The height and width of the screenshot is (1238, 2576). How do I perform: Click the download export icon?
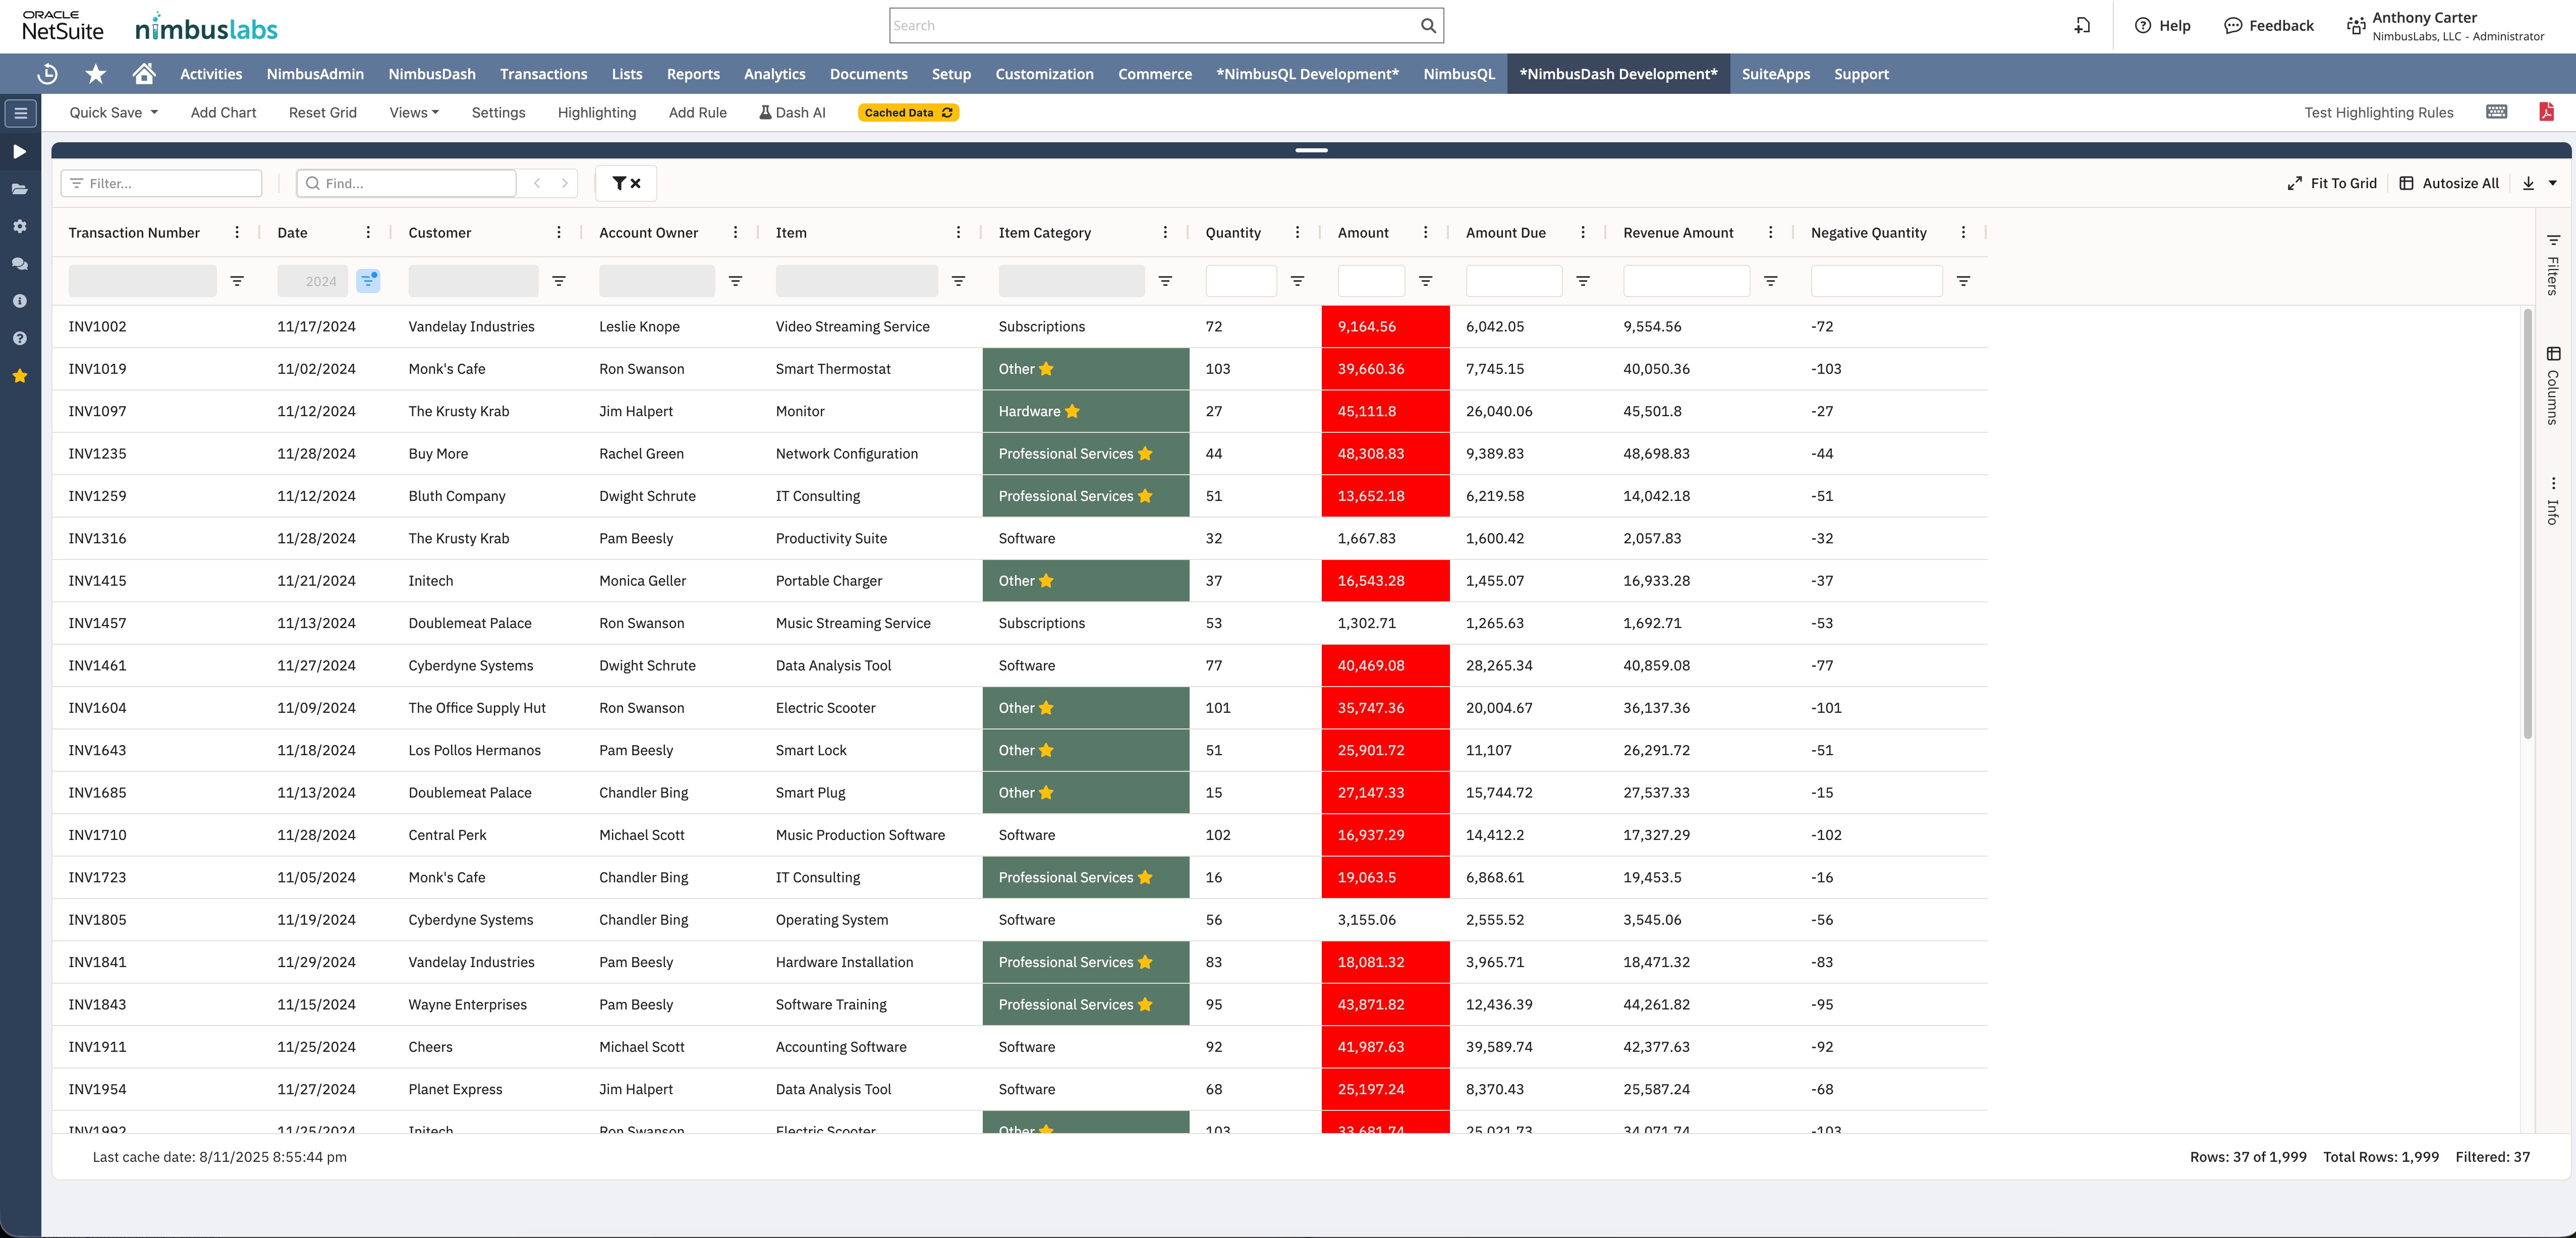[2528, 183]
